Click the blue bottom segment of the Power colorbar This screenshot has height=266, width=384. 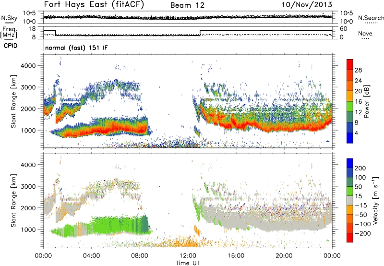pyautogui.click(x=350, y=138)
